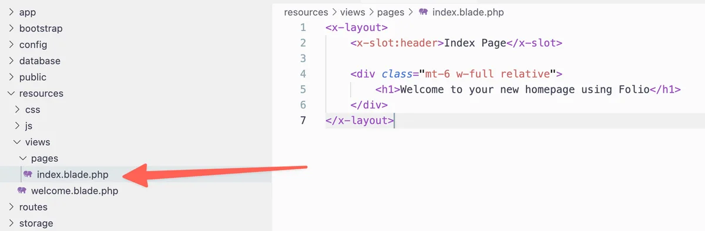Expand the public folder chevron

[11, 77]
